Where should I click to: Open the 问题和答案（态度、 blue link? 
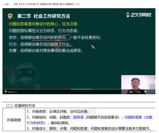click(x=139, y=117)
